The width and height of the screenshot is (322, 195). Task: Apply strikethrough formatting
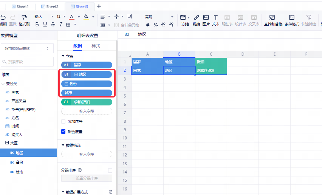53,25
